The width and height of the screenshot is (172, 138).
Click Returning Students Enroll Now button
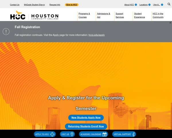(x=86, y=126)
